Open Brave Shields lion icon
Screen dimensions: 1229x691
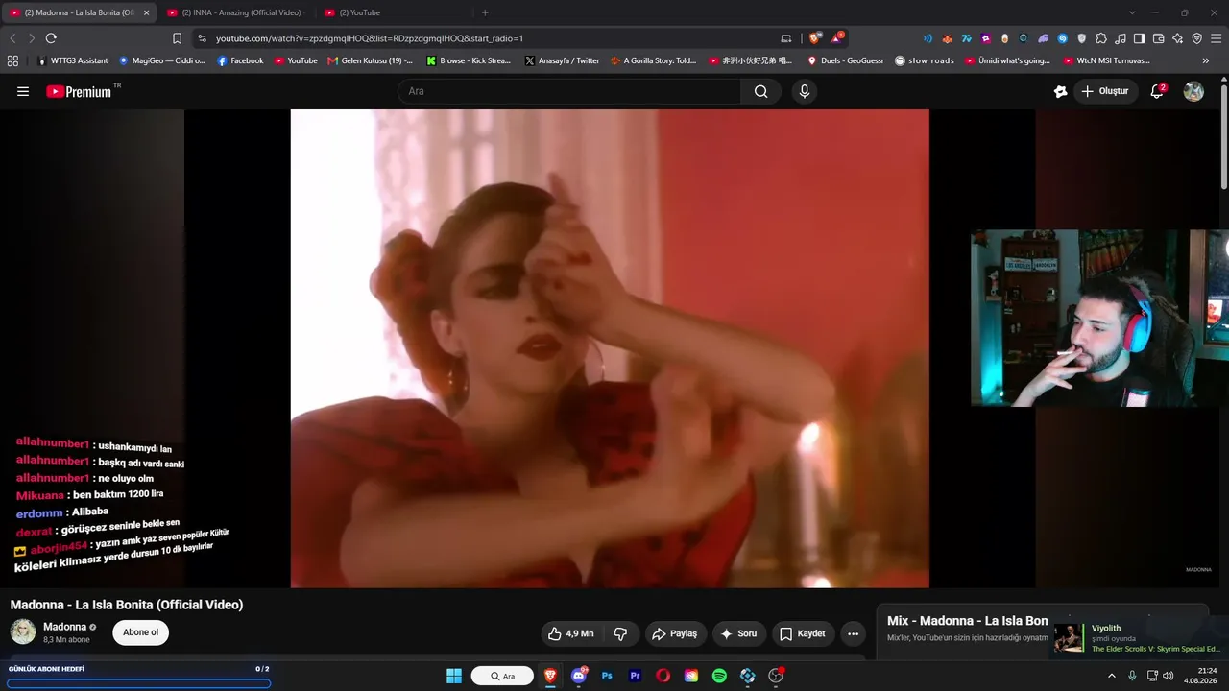pyautogui.click(x=815, y=38)
